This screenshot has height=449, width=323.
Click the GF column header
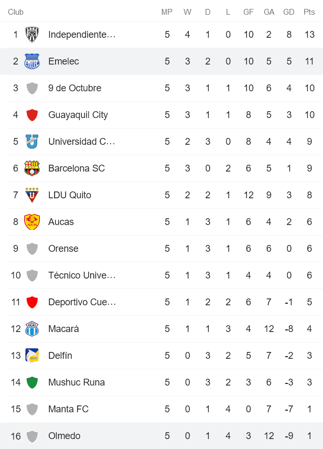point(249,12)
